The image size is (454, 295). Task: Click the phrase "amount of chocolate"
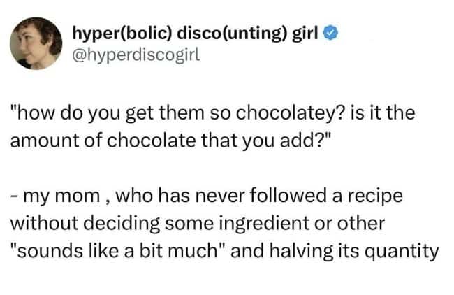click(91, 135)
